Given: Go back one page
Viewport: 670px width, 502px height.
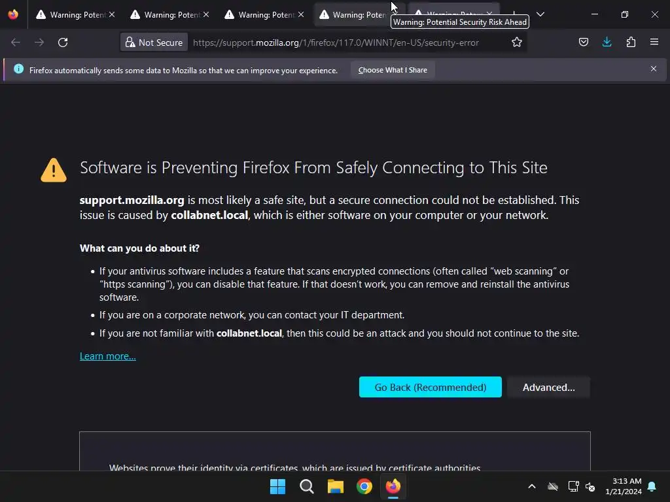Looking at the screenshot, I should pyautogui.click(x=16, y=42).
